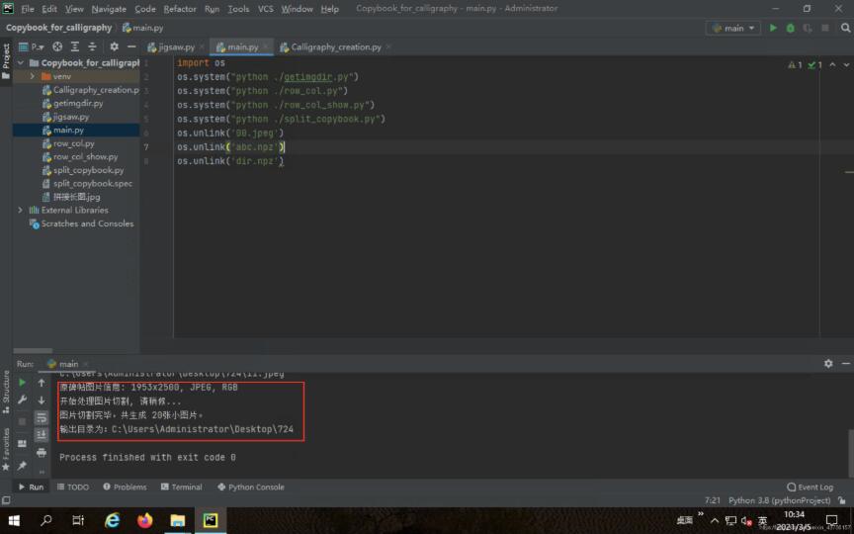This screenshot has height=534, width=854.
Task: Open the Terminal tool window
Action: click(180, 487)
